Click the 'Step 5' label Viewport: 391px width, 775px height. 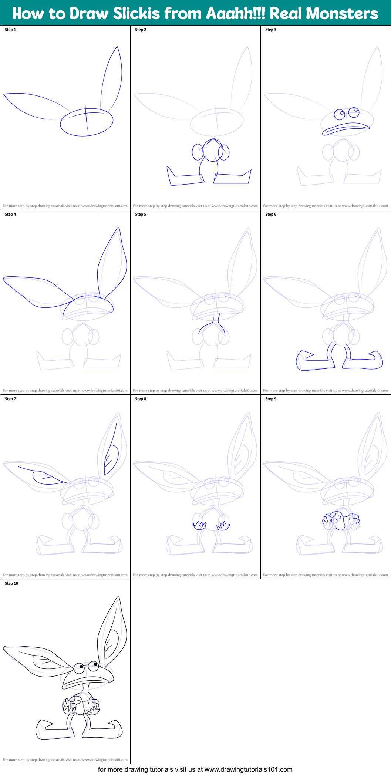point(141,214)
